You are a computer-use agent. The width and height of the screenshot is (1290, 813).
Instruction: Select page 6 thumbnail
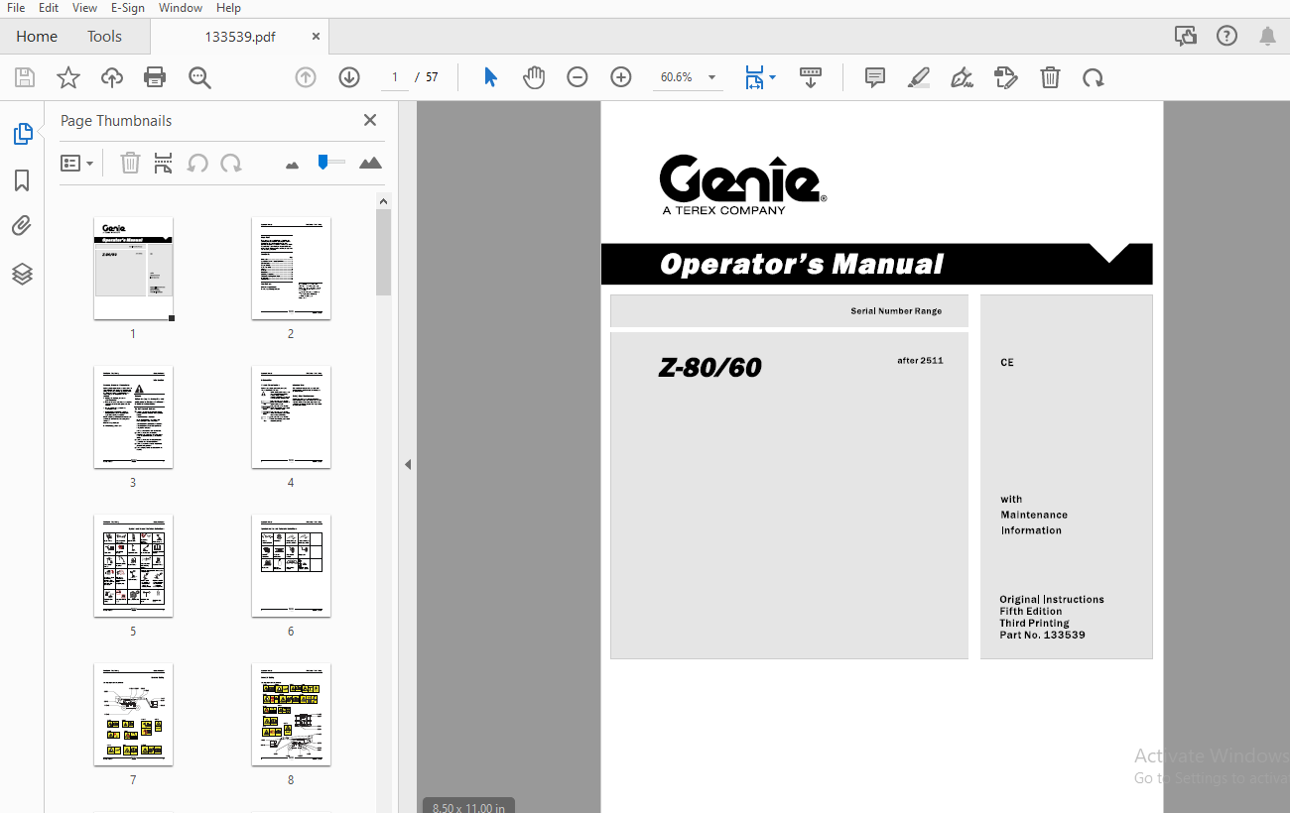pyautogui.click(x=291, y=566)
